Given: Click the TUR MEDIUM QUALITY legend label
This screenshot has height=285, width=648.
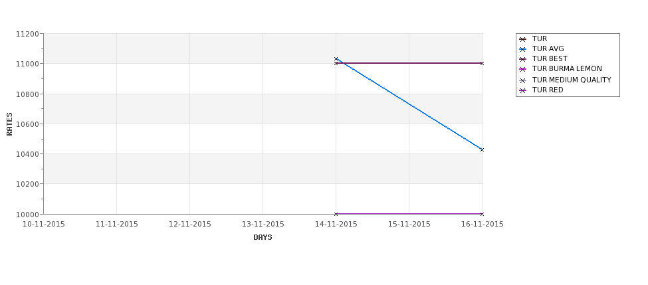Looking at the screenshot, I should [x=572, y=80].
